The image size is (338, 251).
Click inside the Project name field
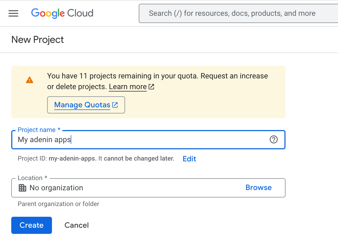click(x=139, y=140)
